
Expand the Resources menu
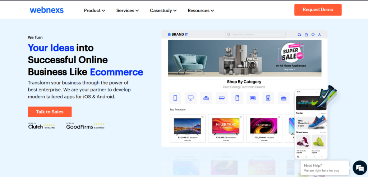(201, 10)
